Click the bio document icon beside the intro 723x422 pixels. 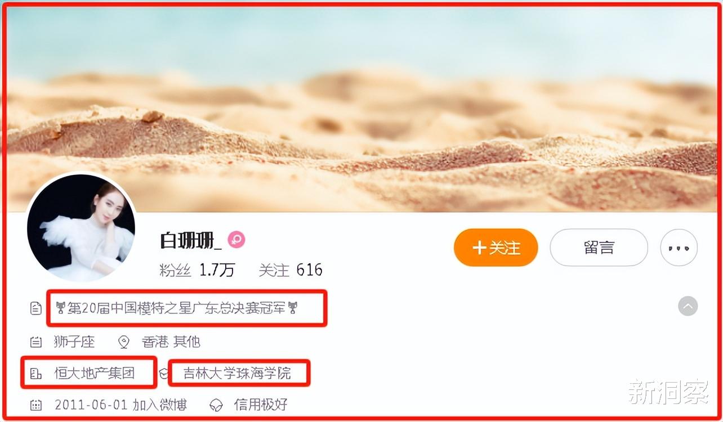click(35, 308)
